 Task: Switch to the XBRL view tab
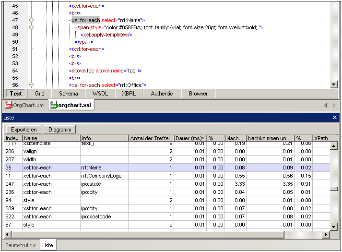click(129, 94)
